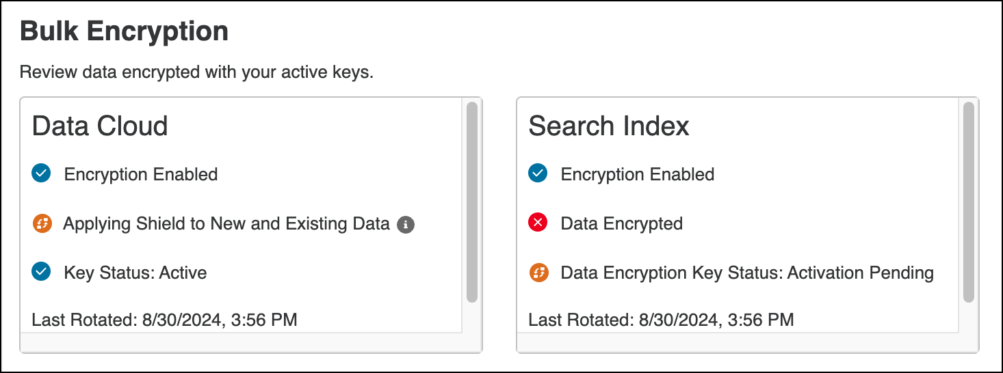The width and height of the screenshot is (1003, 373).
Task: Open the info tooltip icon after Applying Shield text
Action: coord(406,224)
